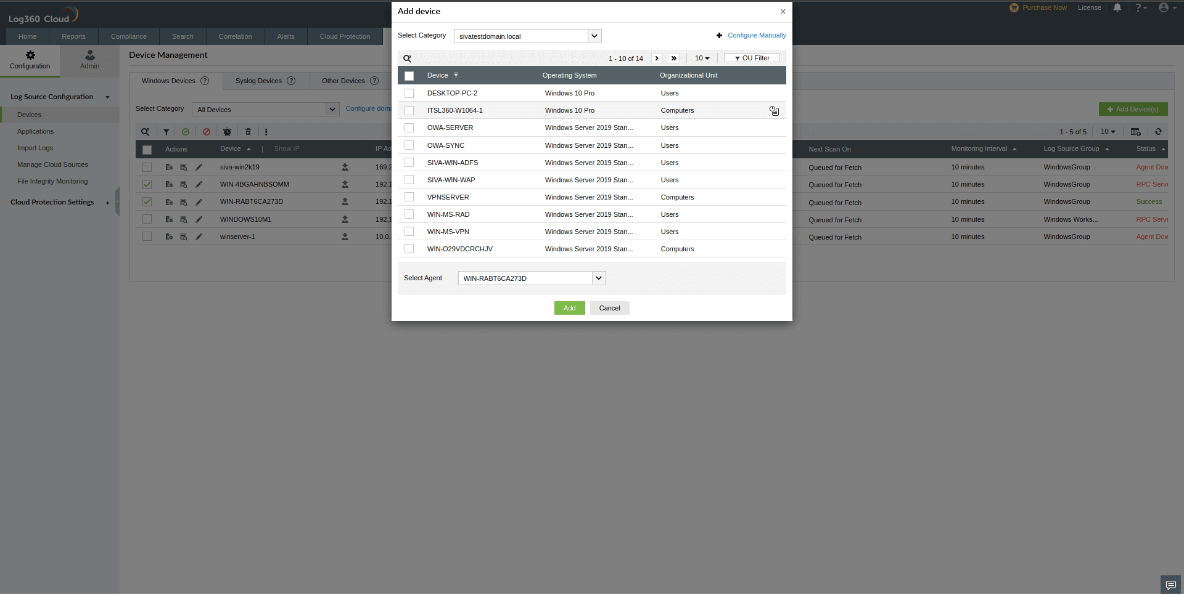Click the Configure Manually link
Viewport: 1184px width, 595px height.
pyautogui.click(x=757, y=36)
